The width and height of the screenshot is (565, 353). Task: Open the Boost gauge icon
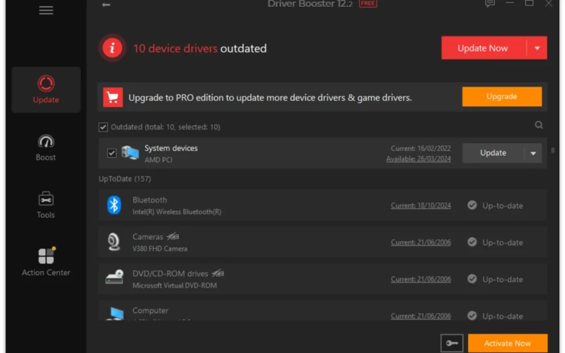46,142
